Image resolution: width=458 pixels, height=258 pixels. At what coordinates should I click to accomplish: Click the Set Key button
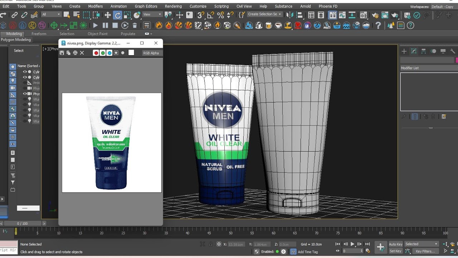(395, 251)
